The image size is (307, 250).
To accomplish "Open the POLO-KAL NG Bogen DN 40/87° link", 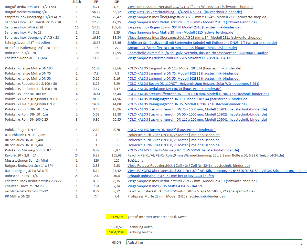I will [x=171, y=130].
